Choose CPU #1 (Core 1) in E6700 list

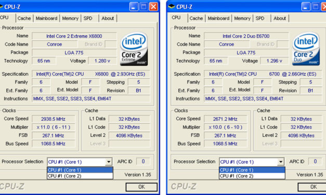(x=252, y=170)
